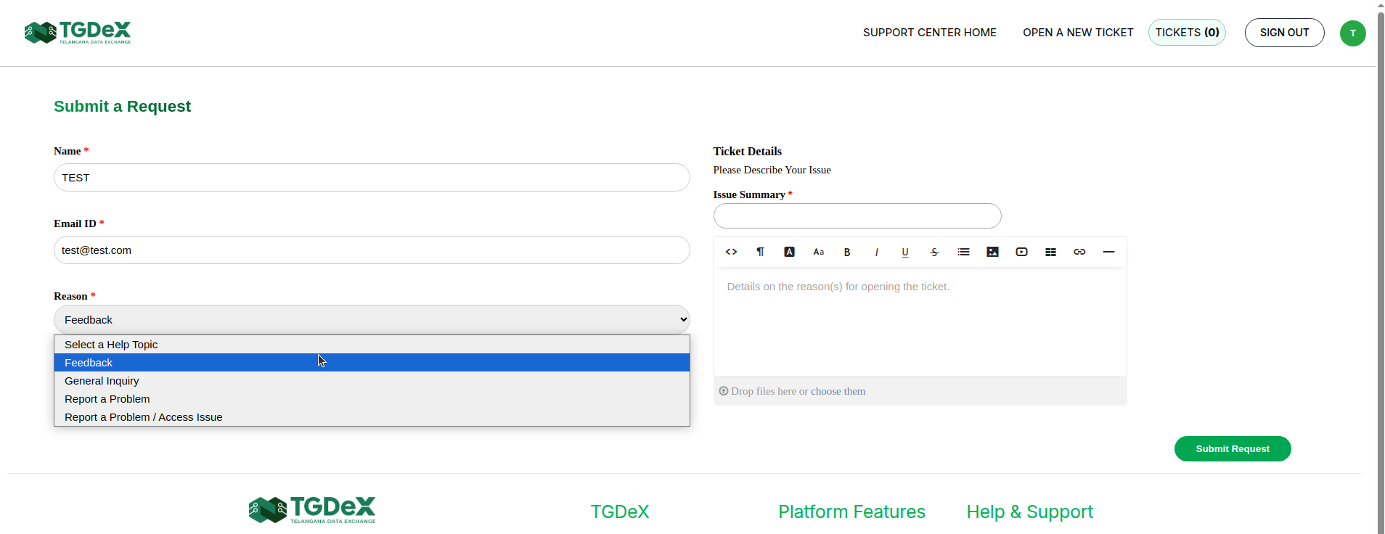Insert a video in editor
This screenshot has height=534, width=1385.
tap(1021, 252)
